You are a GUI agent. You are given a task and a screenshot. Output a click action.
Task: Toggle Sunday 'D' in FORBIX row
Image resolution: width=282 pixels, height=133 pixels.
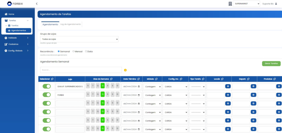pos(117,95)
